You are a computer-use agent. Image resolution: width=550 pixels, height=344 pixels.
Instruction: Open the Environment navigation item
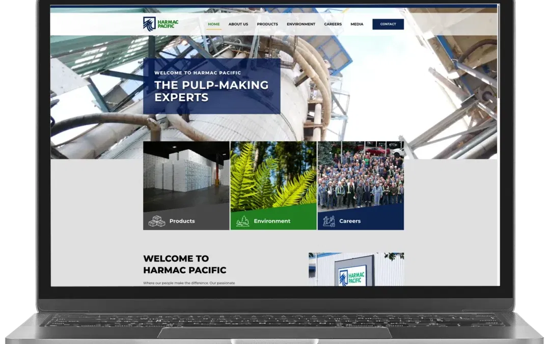pyautogui.click(x=301, y=24)
